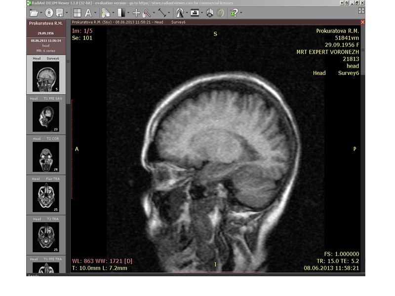This screenshot has height=296, width=395.
Task: Select the window/level gradient tool
Action: point(121,13)
